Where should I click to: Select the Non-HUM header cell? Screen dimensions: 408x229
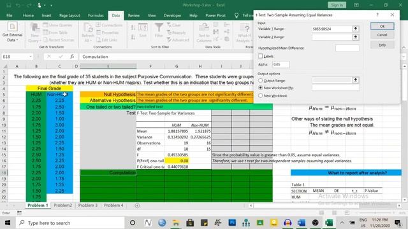click(59, 94)
